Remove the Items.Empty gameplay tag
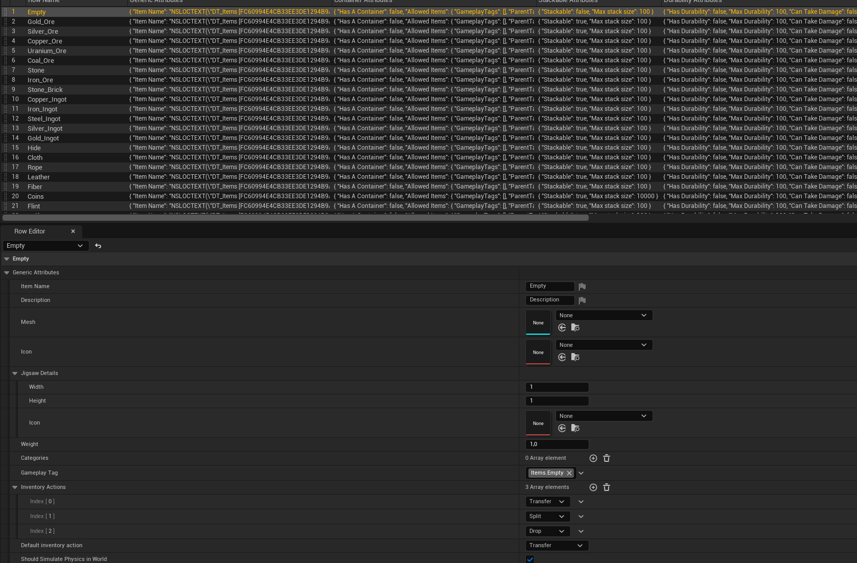857x563 pixels. pyautogui.click(x=569, y=473)
